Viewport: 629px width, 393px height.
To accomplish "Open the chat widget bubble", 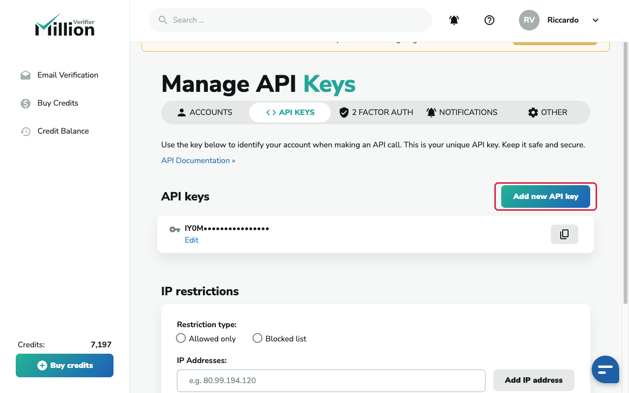I will pyautogui.click(x=605, y=369).
